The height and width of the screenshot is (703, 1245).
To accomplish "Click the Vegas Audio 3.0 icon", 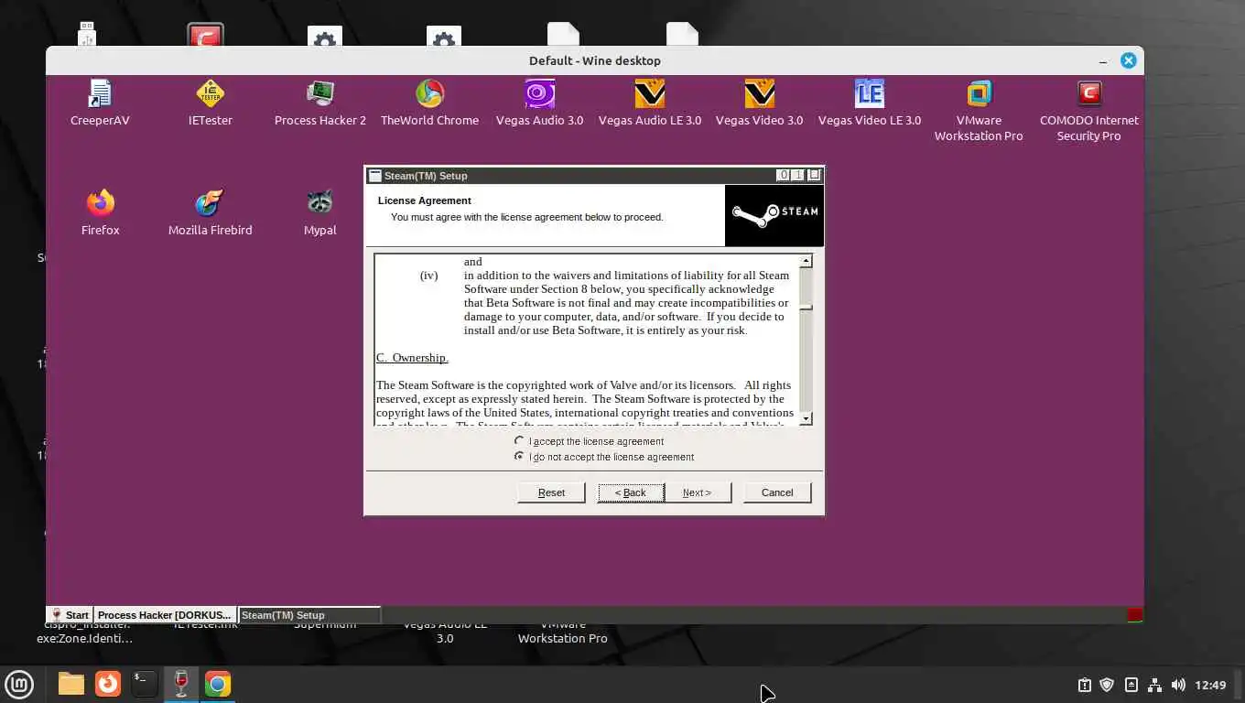I will click(539, 102).
